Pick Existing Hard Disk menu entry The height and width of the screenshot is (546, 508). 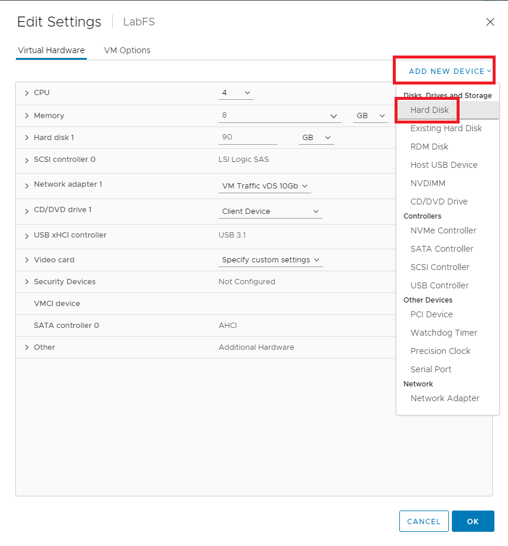(x=446, y=128)
